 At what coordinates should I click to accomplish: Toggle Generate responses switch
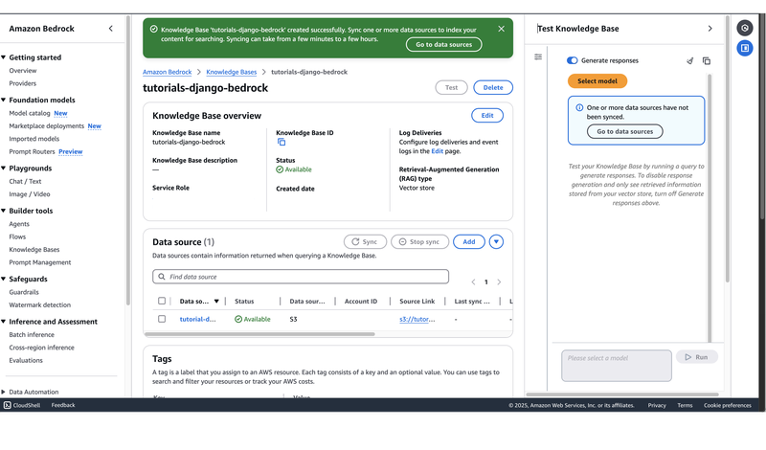(572, 60)
